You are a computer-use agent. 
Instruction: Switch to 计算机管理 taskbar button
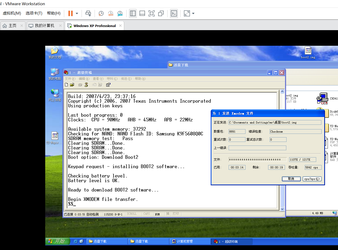coord(190,241)
